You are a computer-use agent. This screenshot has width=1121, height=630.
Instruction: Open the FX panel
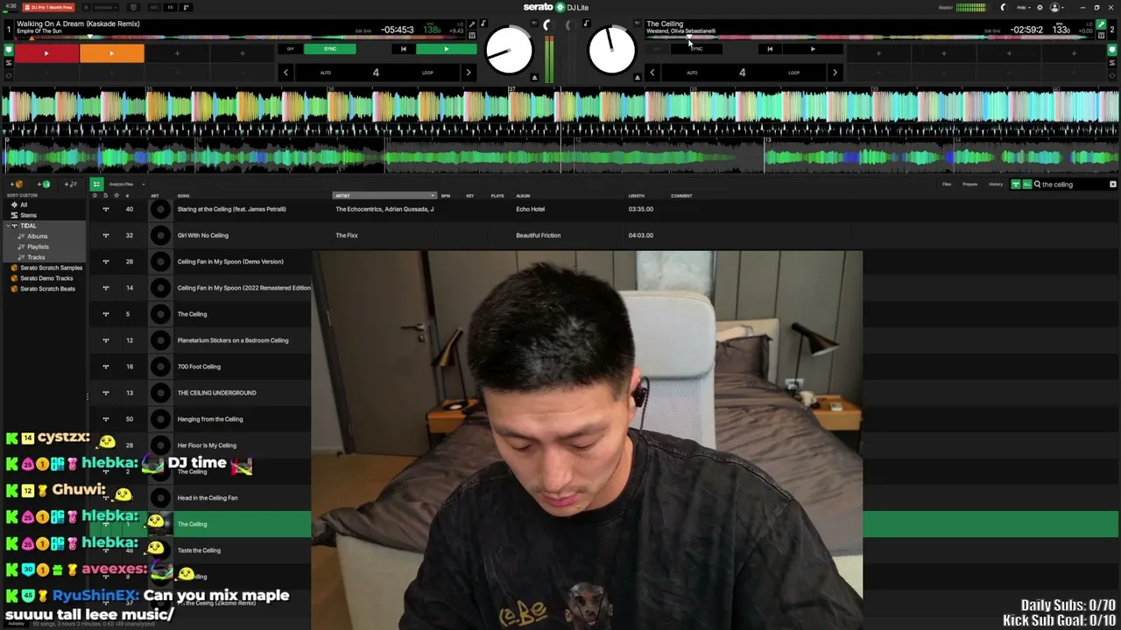[171, 7]
